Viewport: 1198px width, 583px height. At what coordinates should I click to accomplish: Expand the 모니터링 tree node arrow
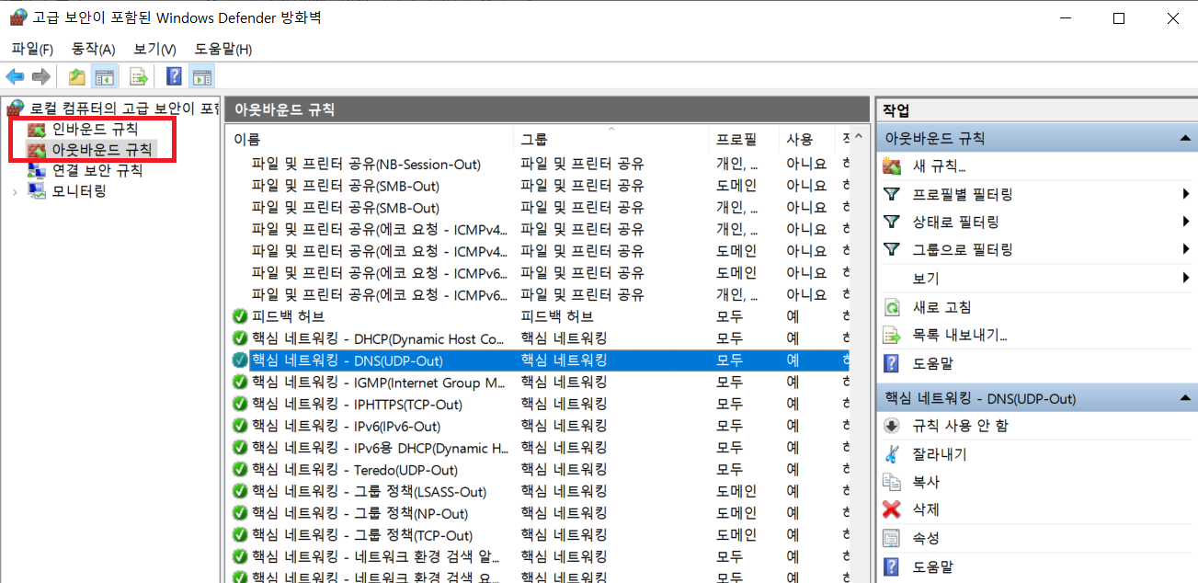click(x=16, y=191)
